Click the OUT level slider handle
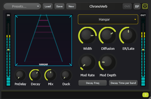151x99 pixels. coord(143,50)
